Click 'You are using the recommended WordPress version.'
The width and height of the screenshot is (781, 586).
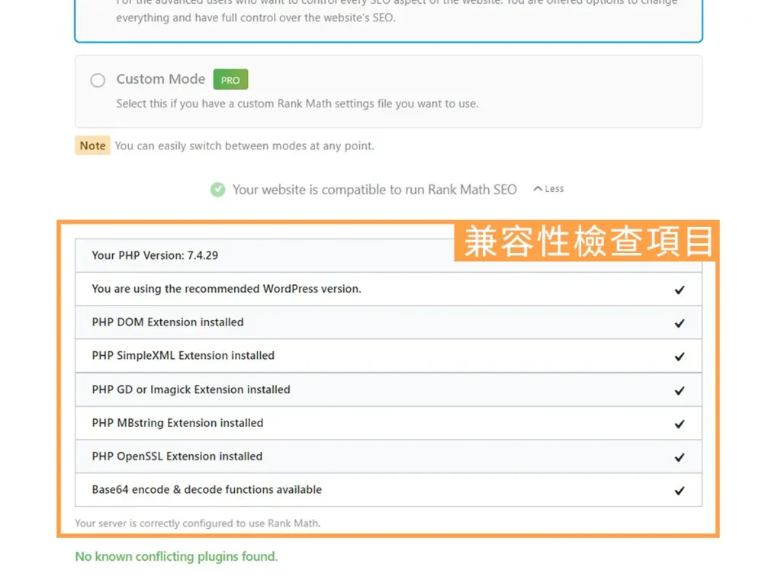227,289
